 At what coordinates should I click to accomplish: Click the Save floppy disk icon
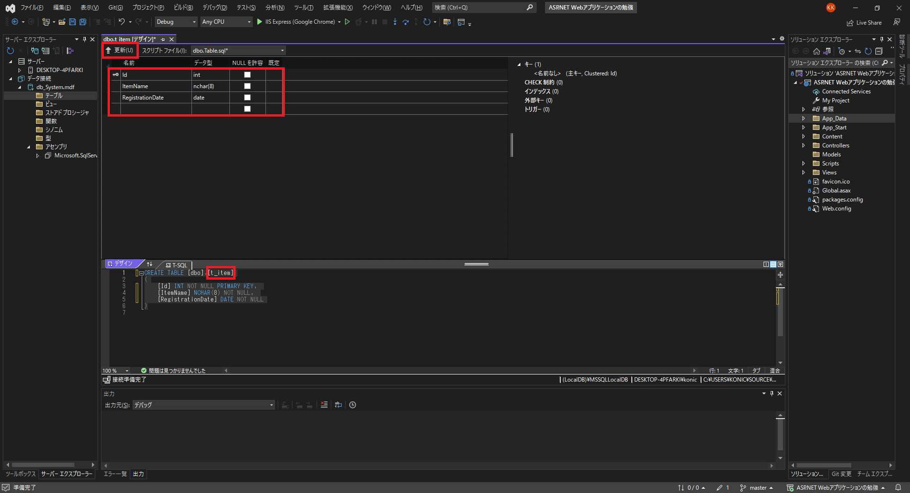pos(72,22)
